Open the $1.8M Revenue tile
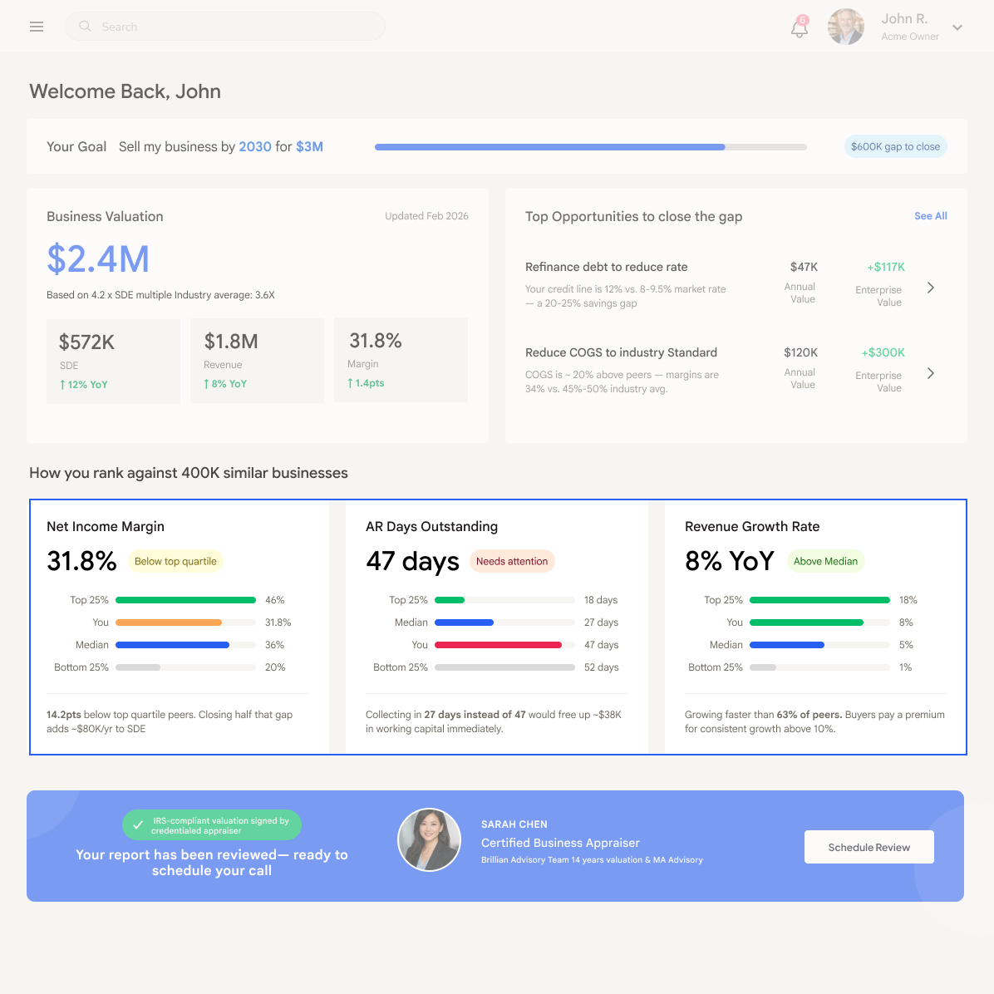The width and height of the screenshot is (994, 994). point(257,361)
